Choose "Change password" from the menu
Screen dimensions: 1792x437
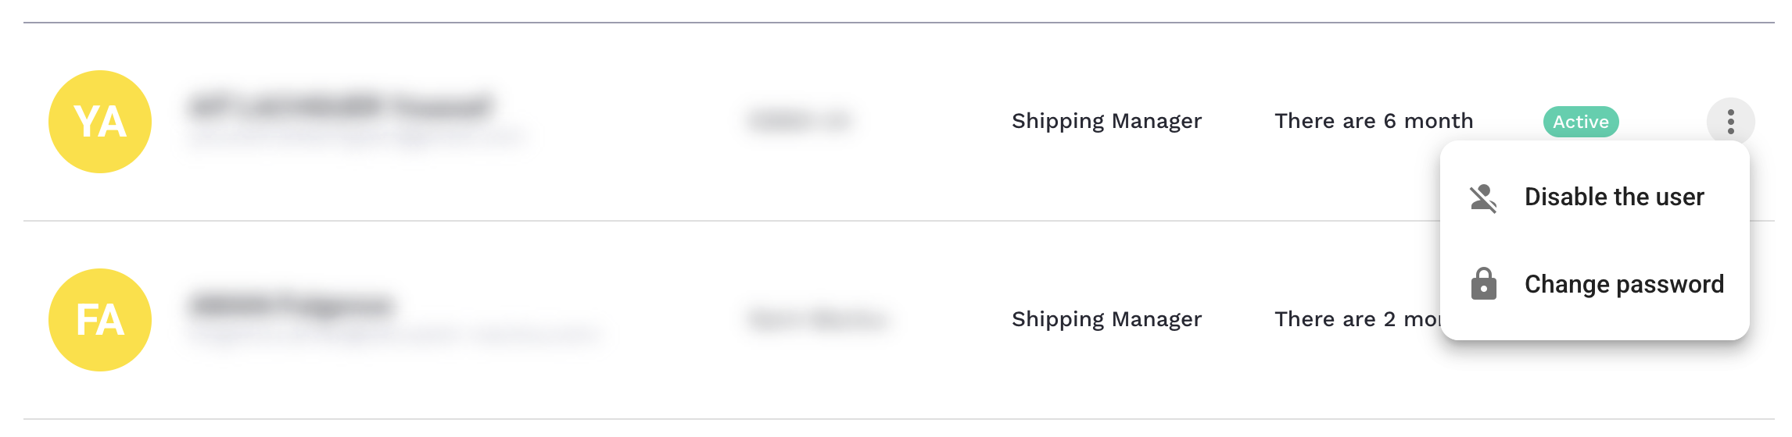point(1623,284)
